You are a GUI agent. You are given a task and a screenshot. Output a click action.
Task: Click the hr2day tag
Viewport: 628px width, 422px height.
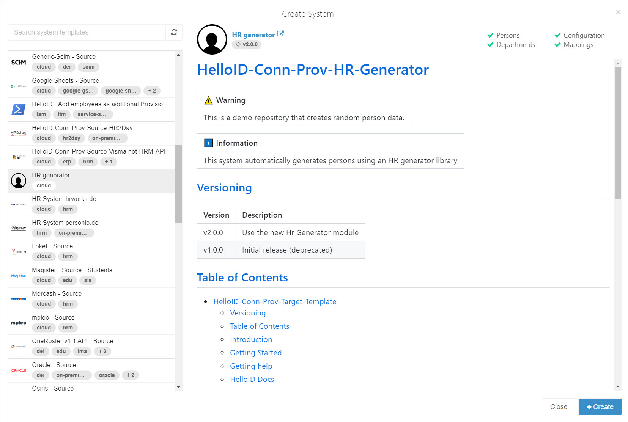(x=71, y=138)
